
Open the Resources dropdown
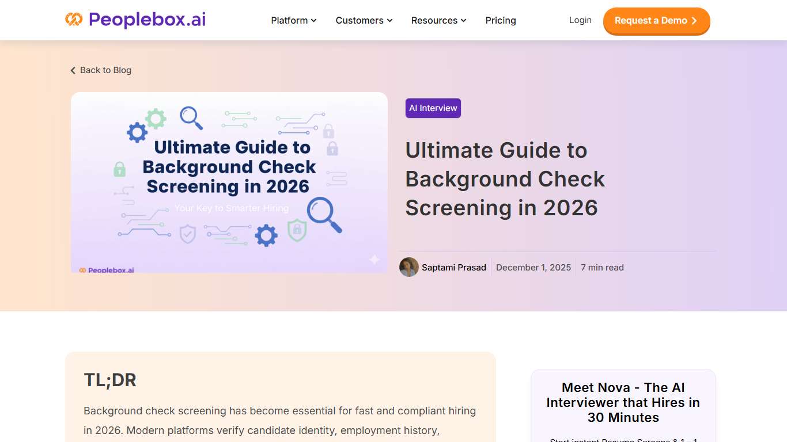[x=438, y=20]
